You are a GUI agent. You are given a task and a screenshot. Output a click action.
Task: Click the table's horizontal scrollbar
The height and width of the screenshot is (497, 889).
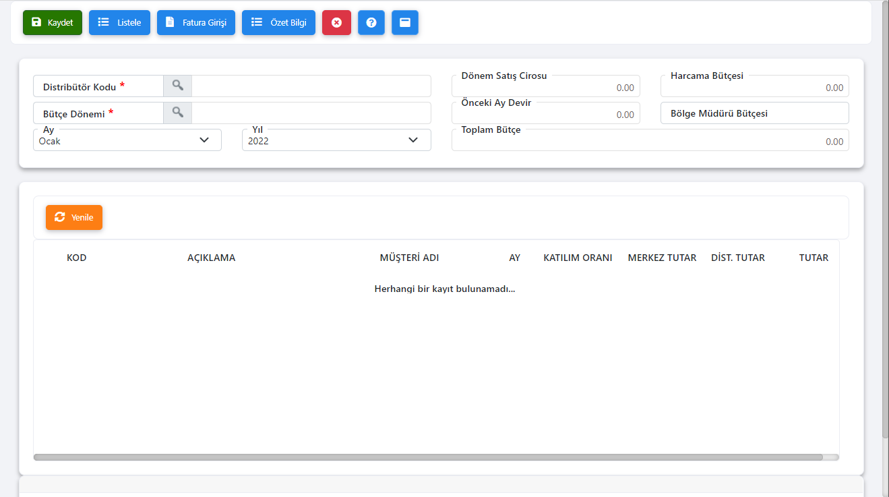[x=428, y=457]
